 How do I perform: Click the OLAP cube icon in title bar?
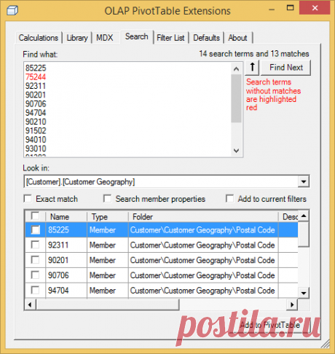click(x=12, y=10)
